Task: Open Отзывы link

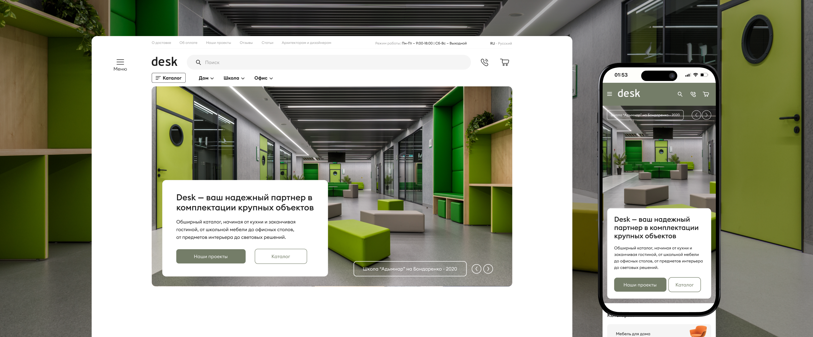Action: pos(246,43)
